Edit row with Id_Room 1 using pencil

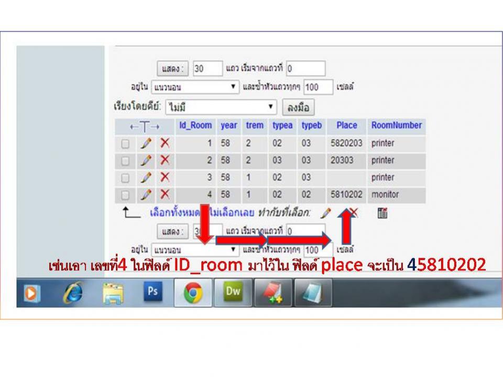click(146, 143)
